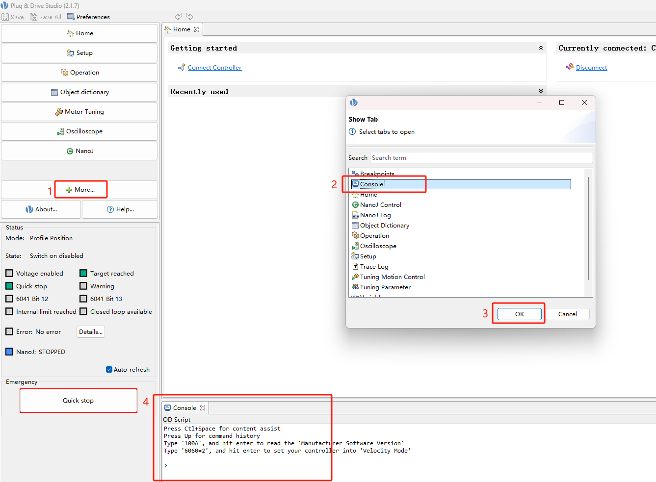The width and height of the screenshot is (656, 482).
Task: Select Console in the Show Tab list
Action: (x=461, y=184)
